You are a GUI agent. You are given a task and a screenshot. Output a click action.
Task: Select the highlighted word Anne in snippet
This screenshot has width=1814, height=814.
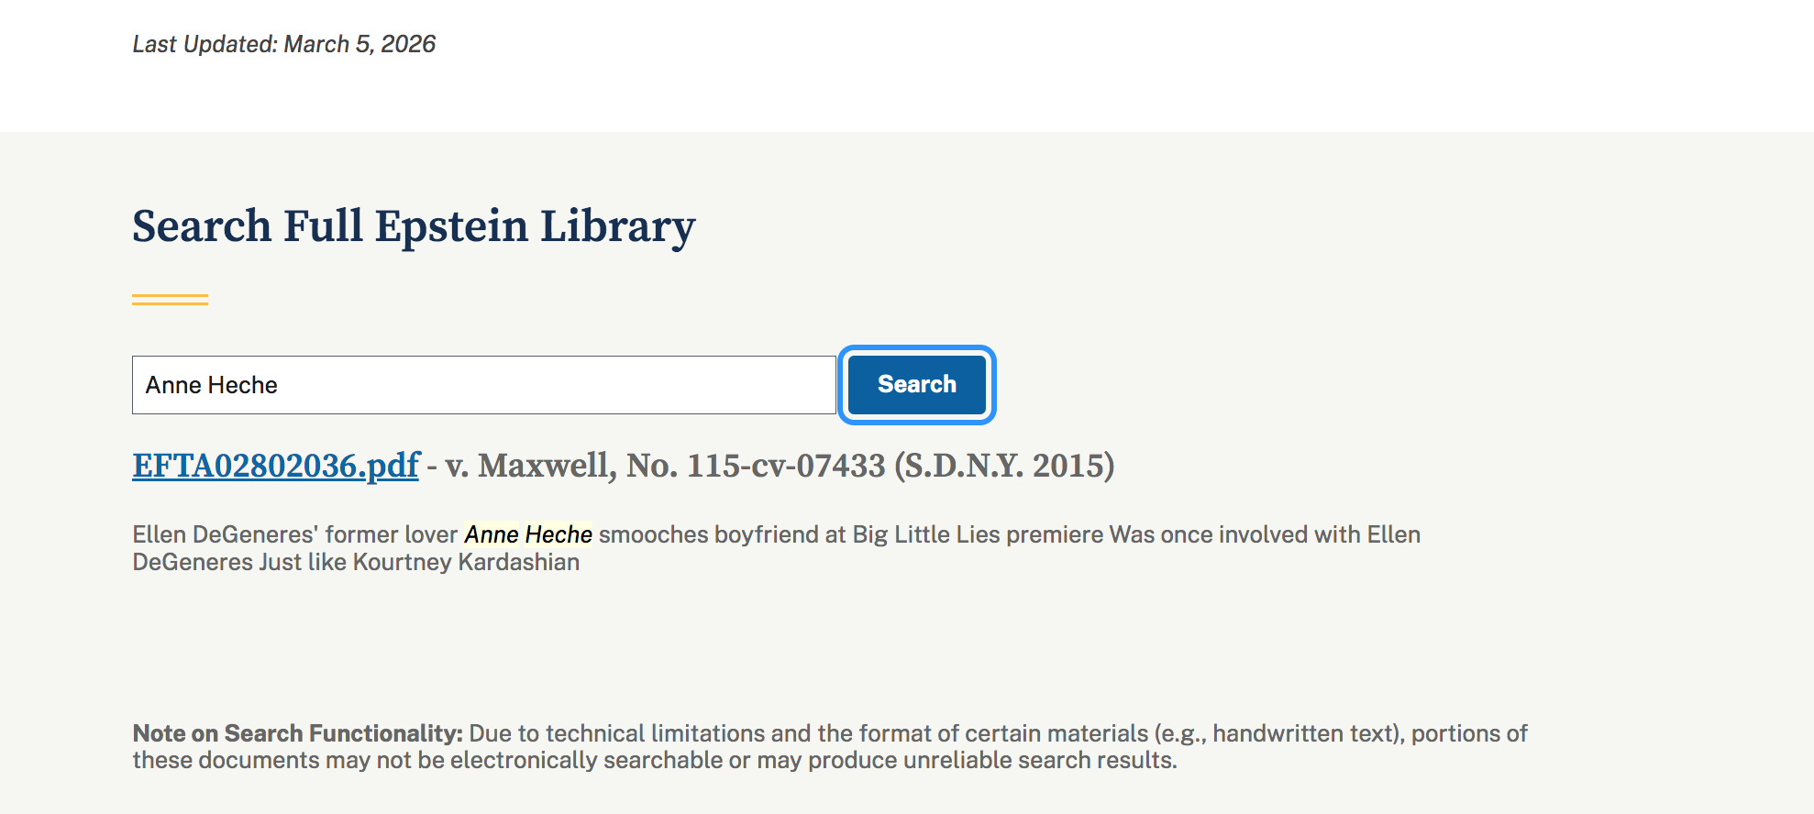(492, 534)
